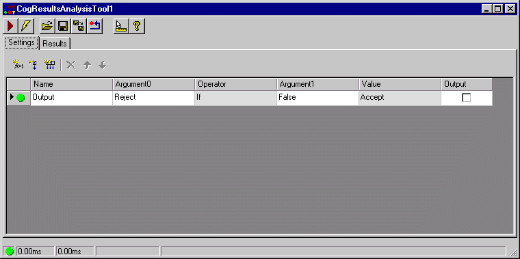Viewport: 520px width, 259px height.
Task: Click the Argument0 column header
Action: coord(153,84)
